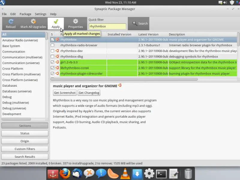Toggle the rhythmbox-plugin-cdrecorder checkbox
The height and width of the screenshot is (180, 240).
pos(52,73)
